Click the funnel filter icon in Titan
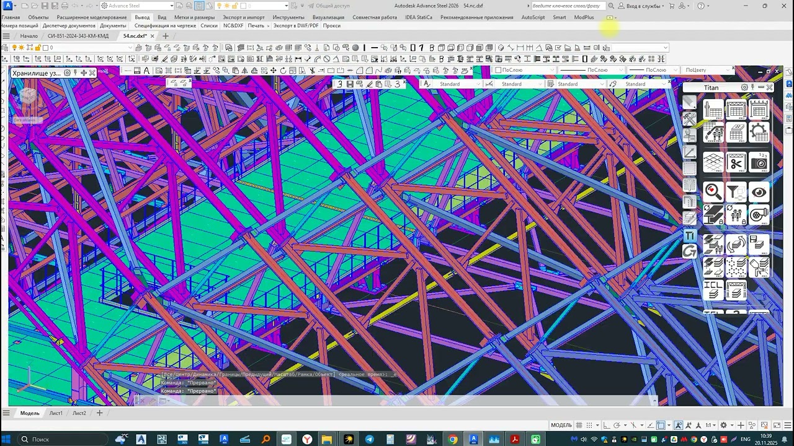Viewport: 794px width, 446px height. point(736,192)
